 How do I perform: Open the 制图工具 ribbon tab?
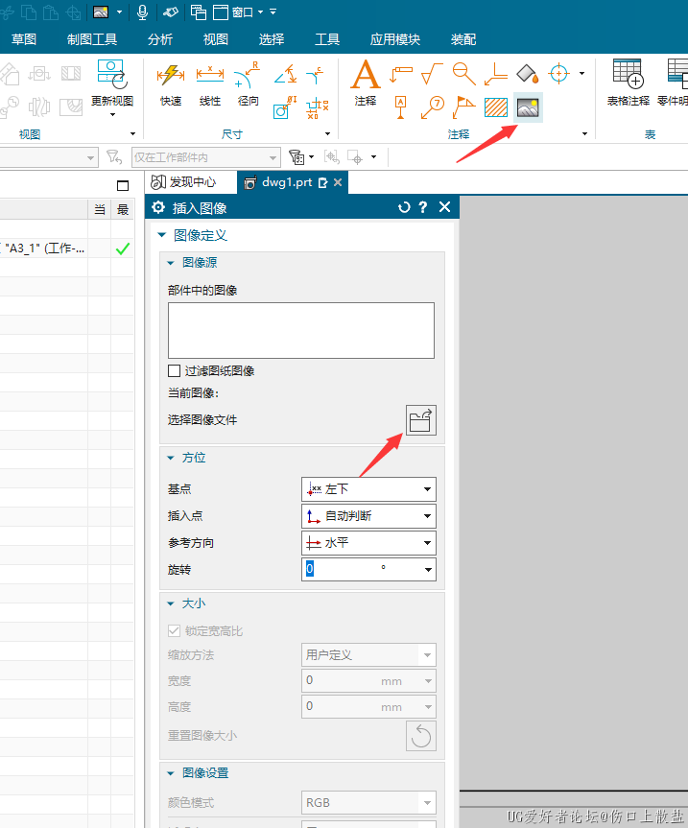point(92,39)
